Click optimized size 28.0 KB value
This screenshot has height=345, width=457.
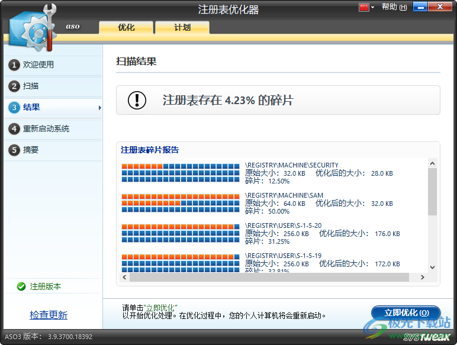382,173
